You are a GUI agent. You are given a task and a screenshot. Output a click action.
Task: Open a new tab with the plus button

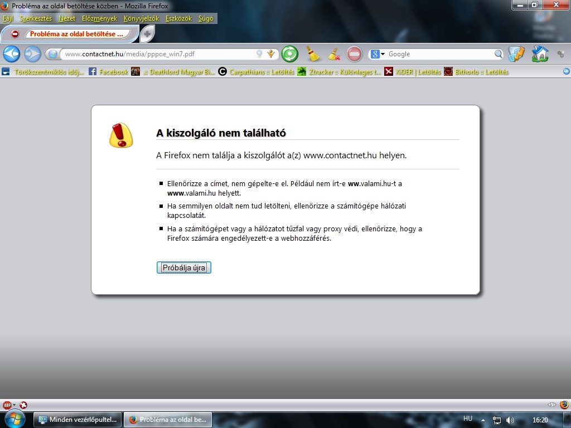point(147,34)
